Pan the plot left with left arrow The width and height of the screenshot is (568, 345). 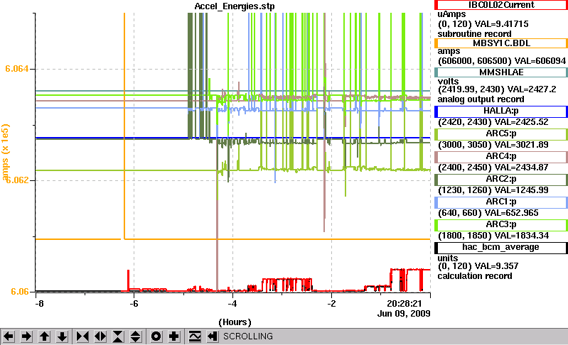[x=9, y=336]
